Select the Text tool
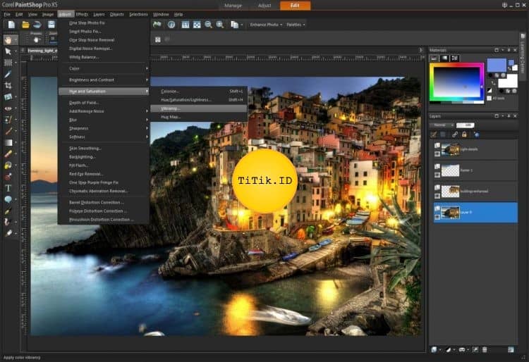The width and height of the screenshot is (529, 362). (x=8, y=188)
